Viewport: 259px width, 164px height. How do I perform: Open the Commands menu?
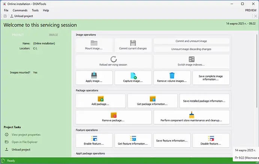tap(20, 10)
